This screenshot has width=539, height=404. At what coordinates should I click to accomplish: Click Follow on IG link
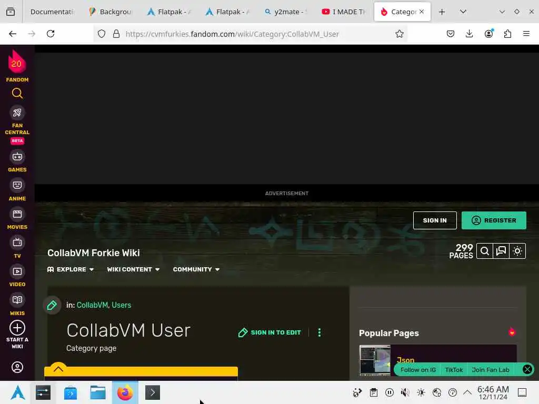[x=418, y=370]
